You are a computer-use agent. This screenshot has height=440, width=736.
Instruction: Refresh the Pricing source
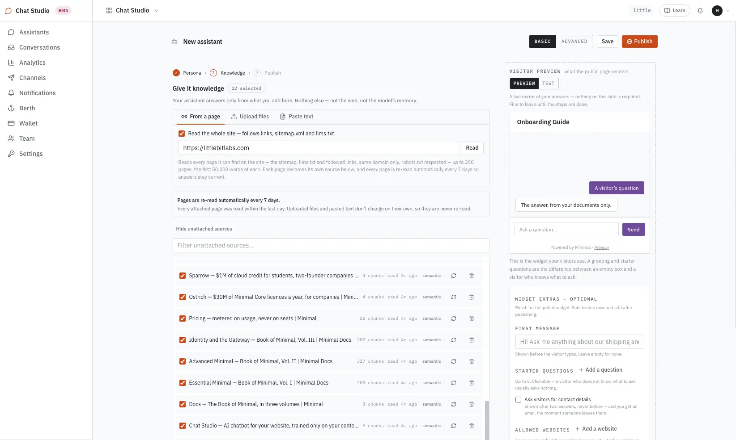(x=454, y=318)
